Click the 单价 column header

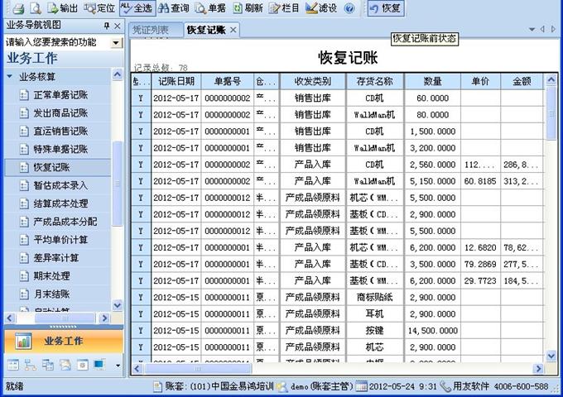480,81
